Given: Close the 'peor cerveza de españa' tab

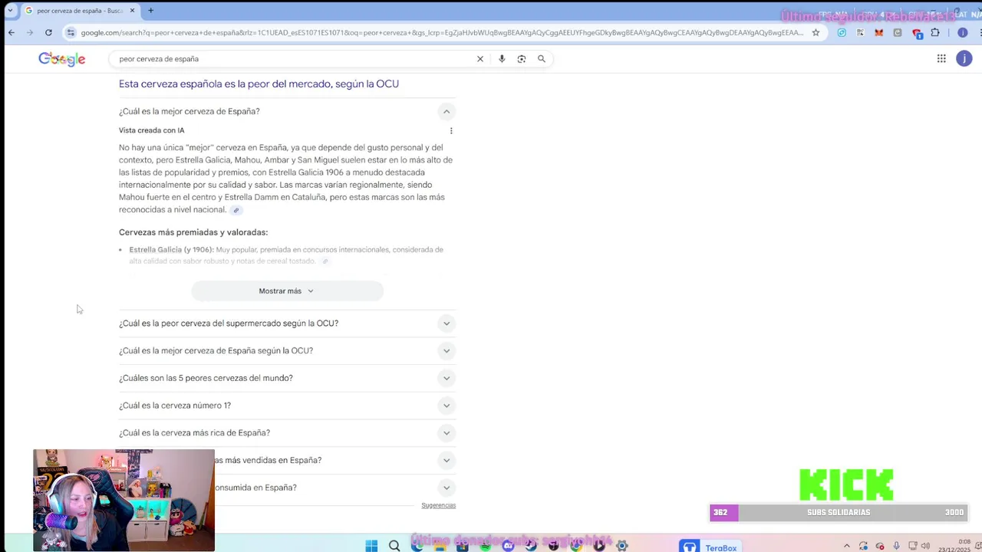Looking at the screenshot, I should click(132, 11).
